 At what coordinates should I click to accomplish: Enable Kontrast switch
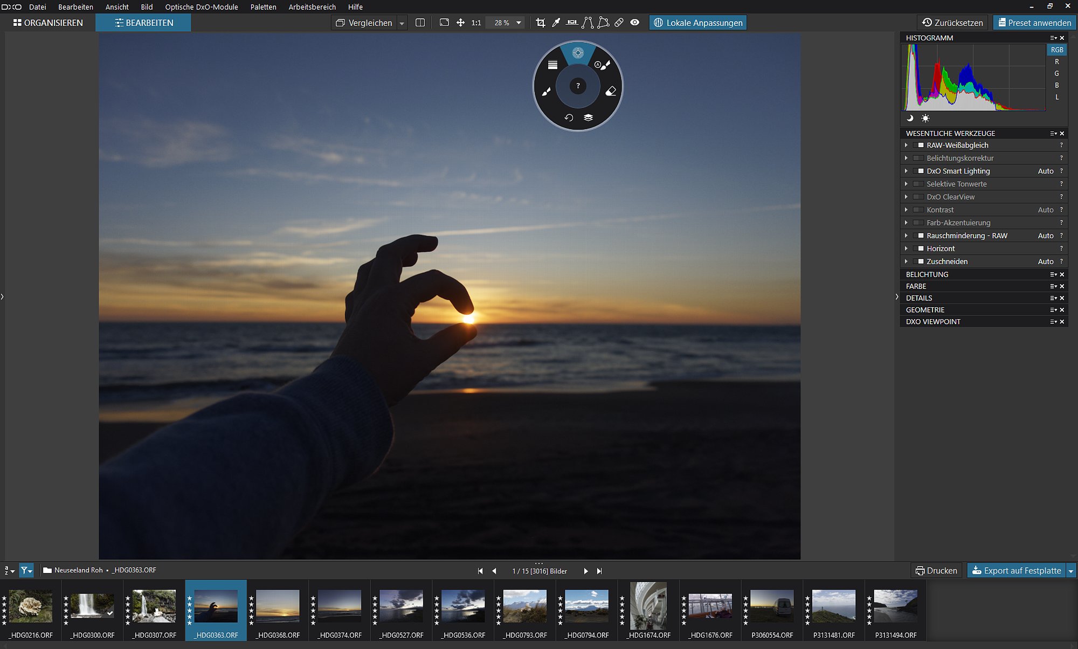coord(918,210)
